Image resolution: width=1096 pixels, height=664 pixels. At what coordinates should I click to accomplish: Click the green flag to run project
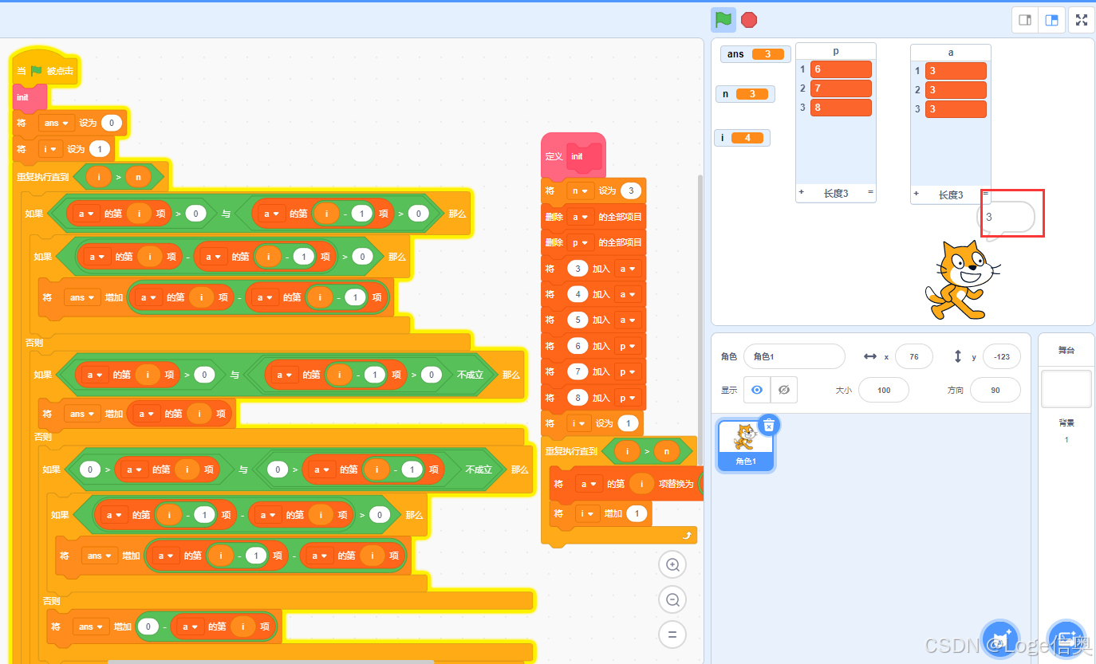[x=723, y=20]
